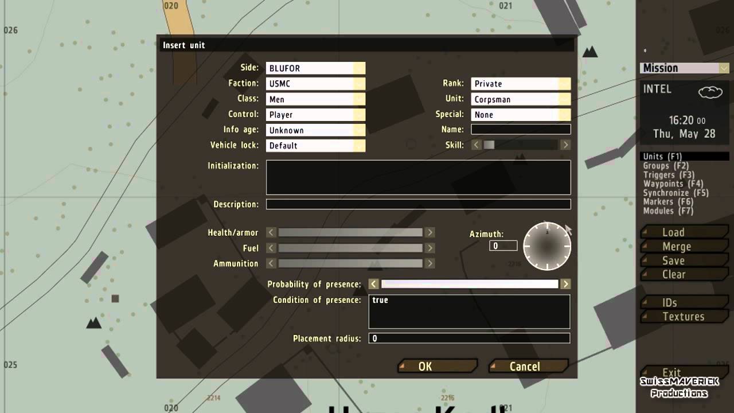Viewport: 734px width, 413px height.
Task: Open the Rank dropdown showing Private
Action: point(521,84)
